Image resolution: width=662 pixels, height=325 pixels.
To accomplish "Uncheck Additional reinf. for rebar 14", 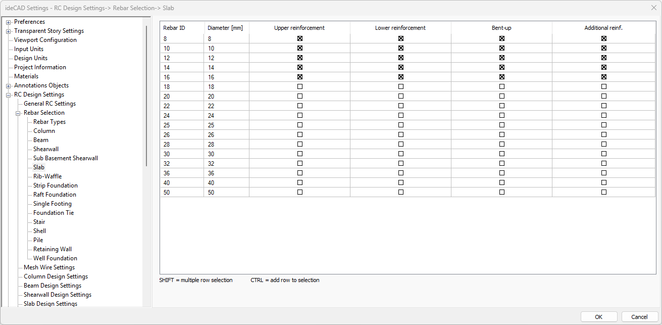I will (604, 67).
